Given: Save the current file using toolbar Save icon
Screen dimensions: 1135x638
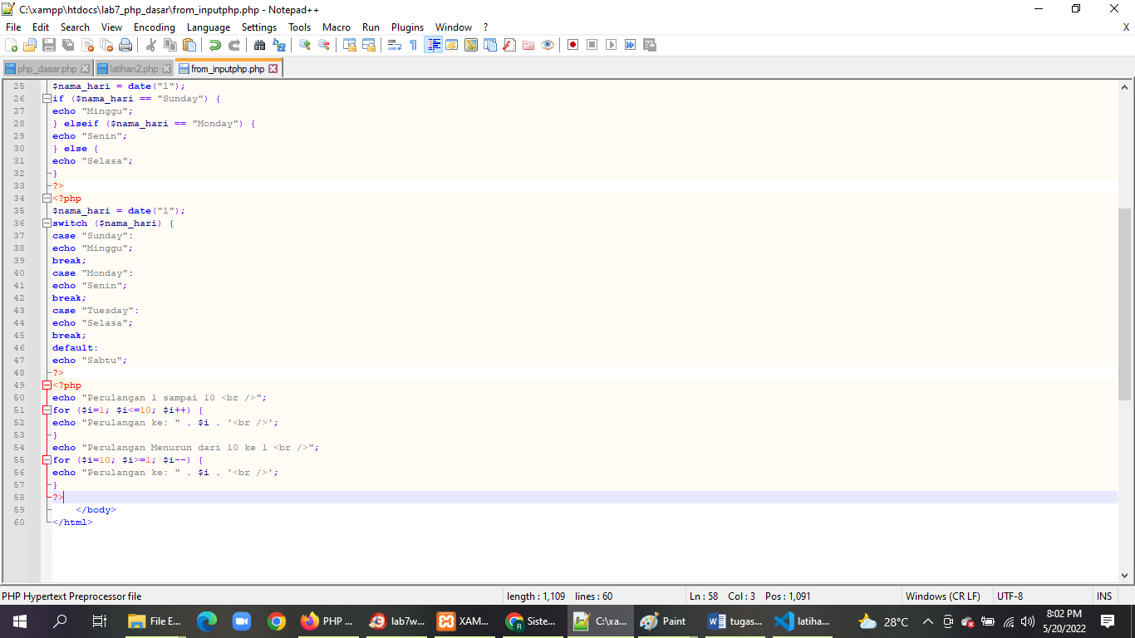Looking at the screenshot, I should click(49, 45).
